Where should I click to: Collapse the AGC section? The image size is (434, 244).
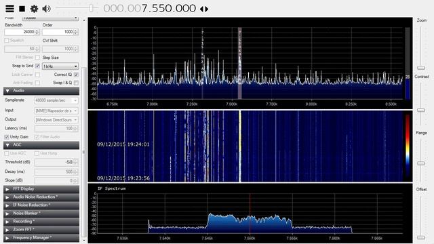pos(41,145)
